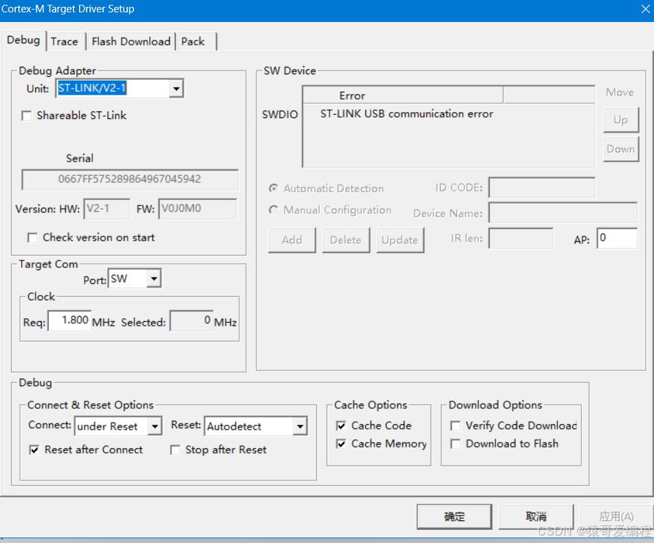Viewport: 654px width, 543px height.
Task: Select the FW version V0J0M0 field
Action: (x=197, y=209)
